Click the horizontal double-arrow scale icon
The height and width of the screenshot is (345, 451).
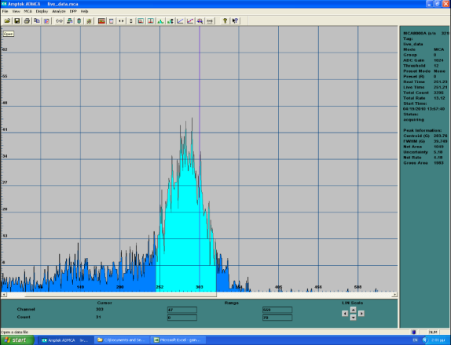pos(121,21)
